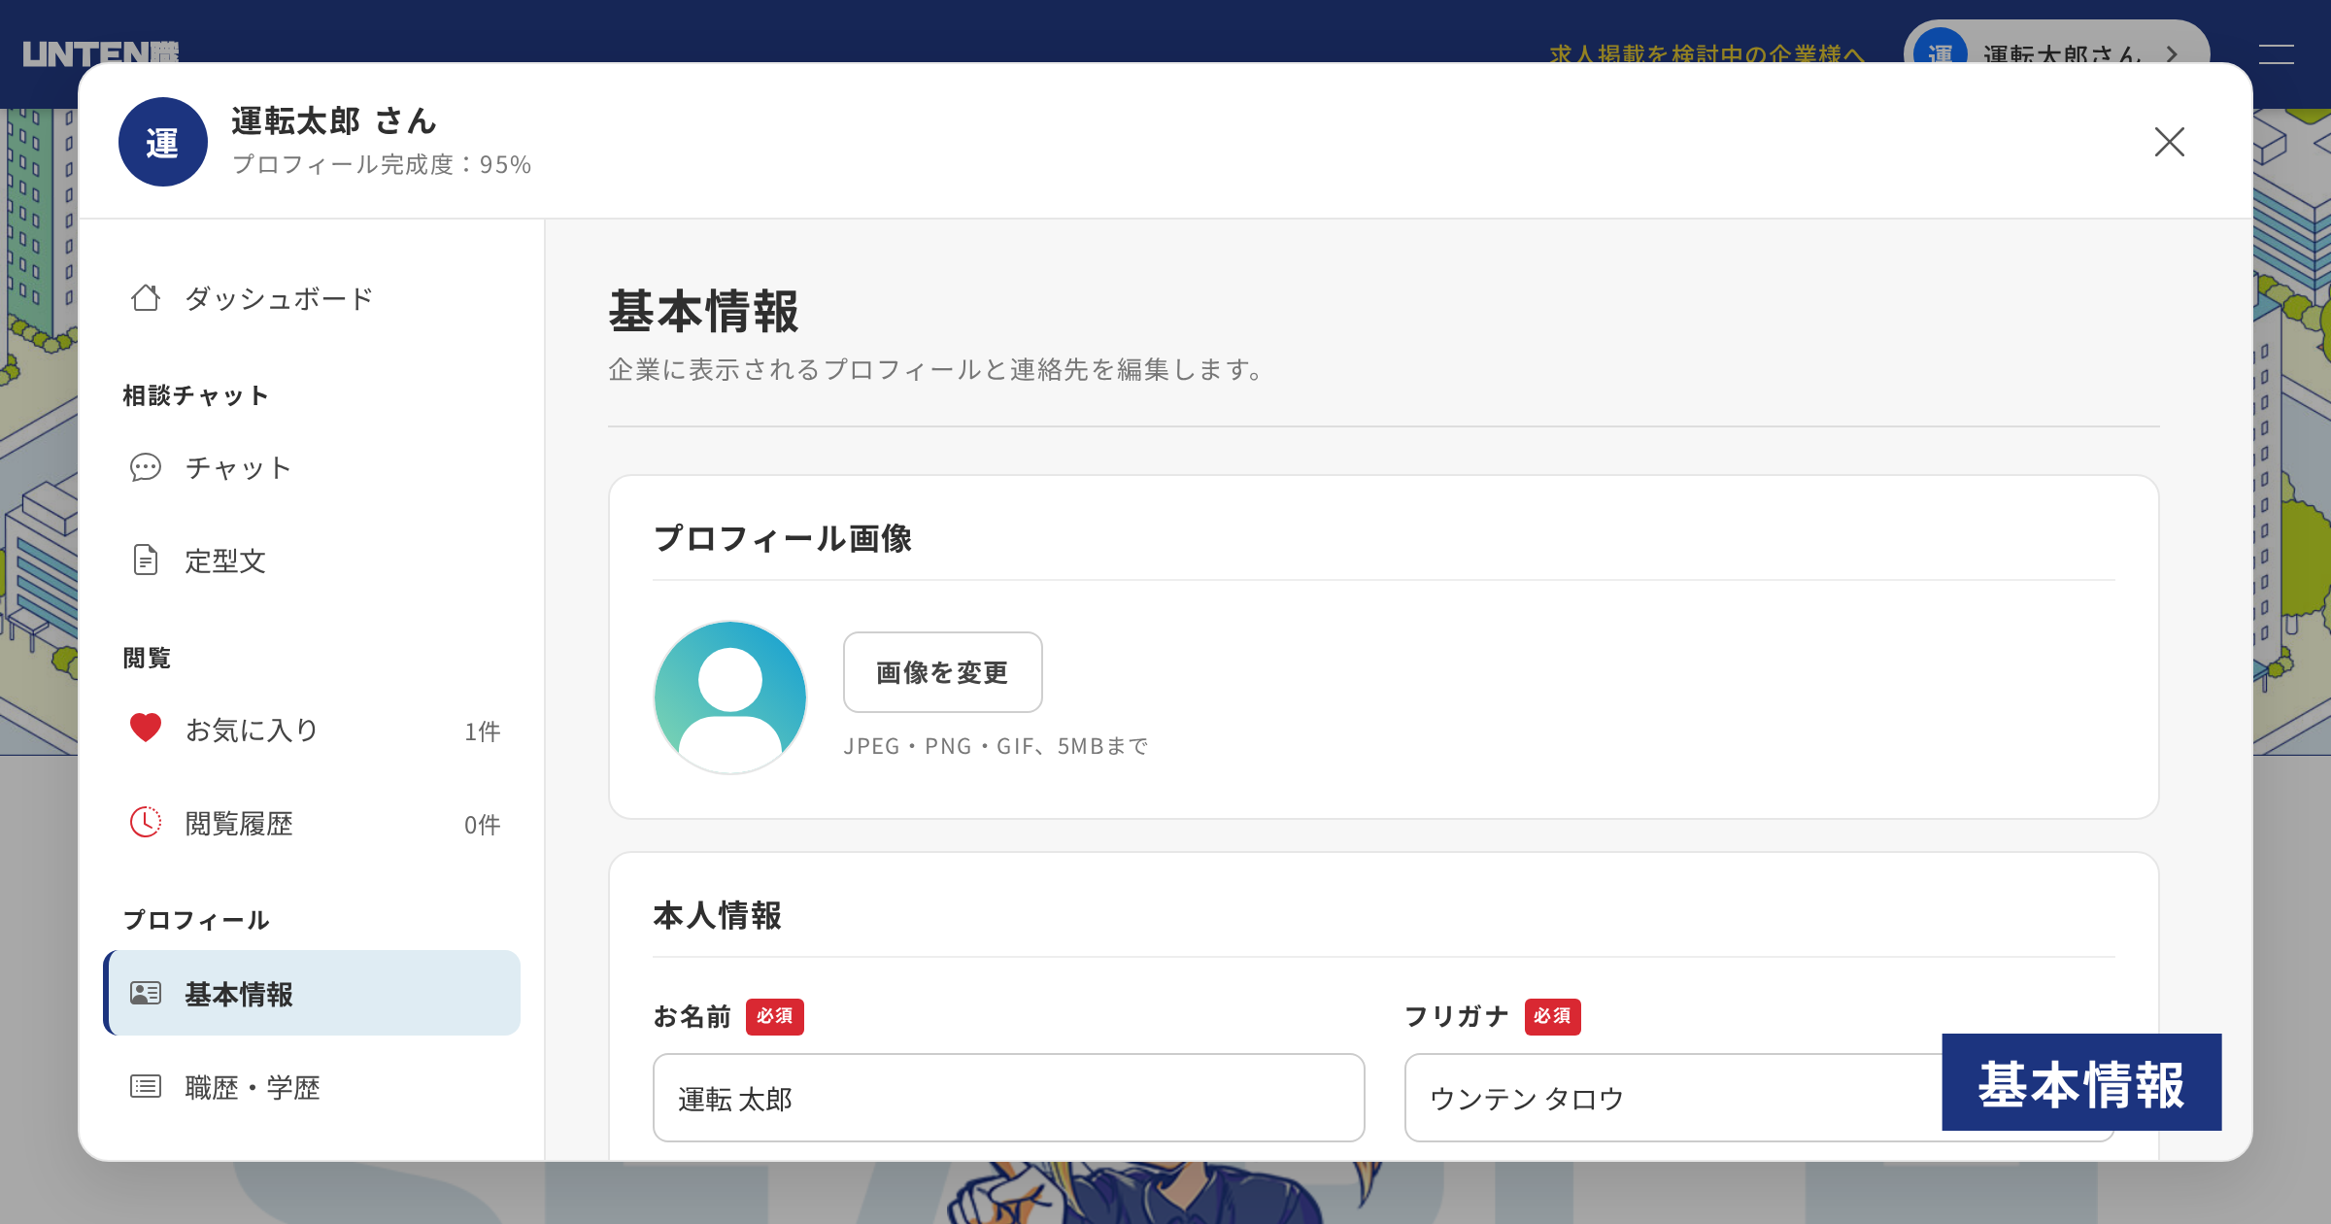Click the 定型文 document icon

146,560
